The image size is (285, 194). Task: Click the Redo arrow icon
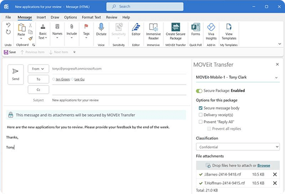[9, 32]
